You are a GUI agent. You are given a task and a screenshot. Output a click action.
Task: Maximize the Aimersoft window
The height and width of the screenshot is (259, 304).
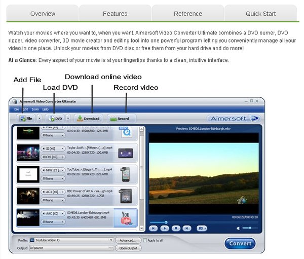[252, 101]
